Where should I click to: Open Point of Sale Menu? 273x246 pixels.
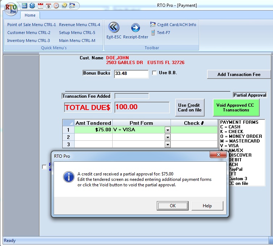pos(31,25)
